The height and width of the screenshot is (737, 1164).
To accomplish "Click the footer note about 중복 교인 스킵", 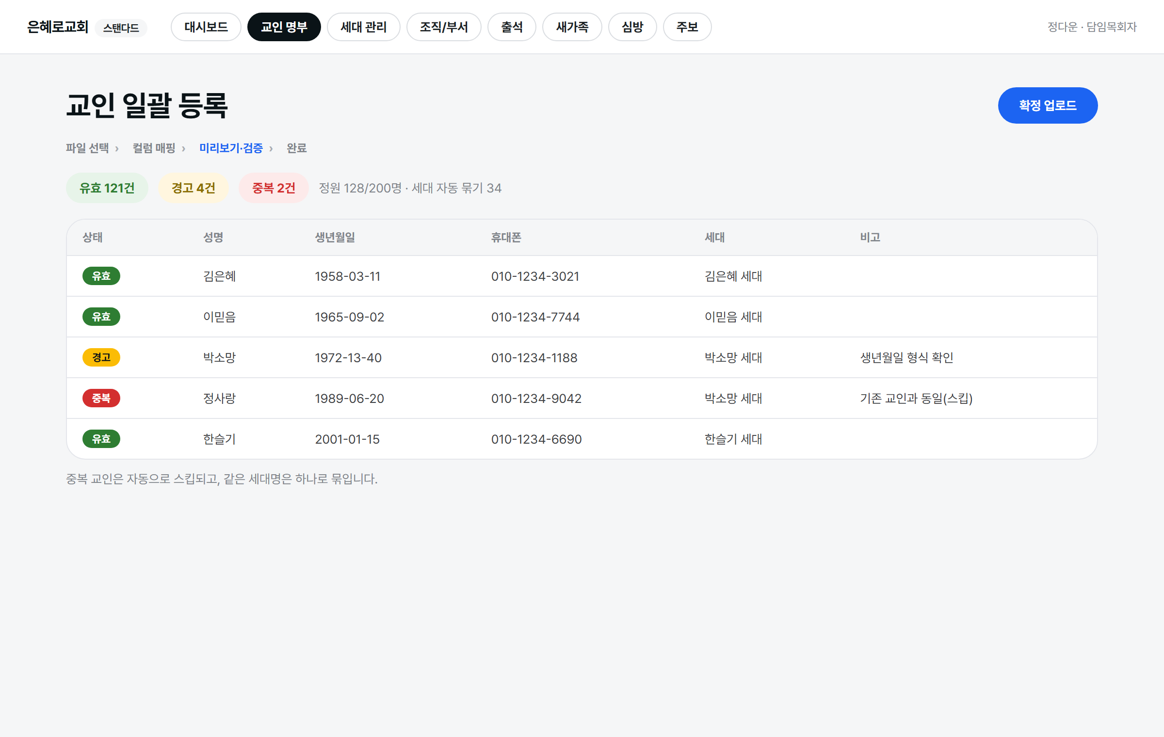I will 222,479.
